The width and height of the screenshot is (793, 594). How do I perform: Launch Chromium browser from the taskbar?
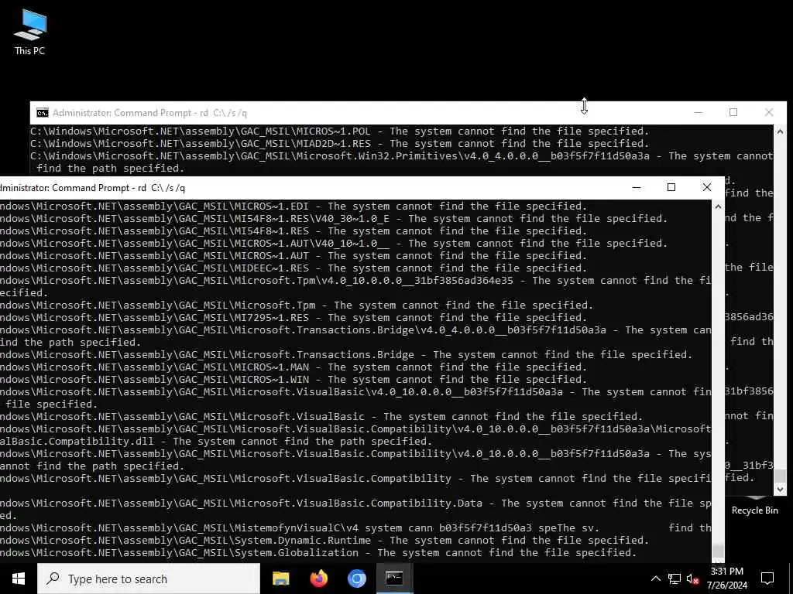(x=356, y=579)
